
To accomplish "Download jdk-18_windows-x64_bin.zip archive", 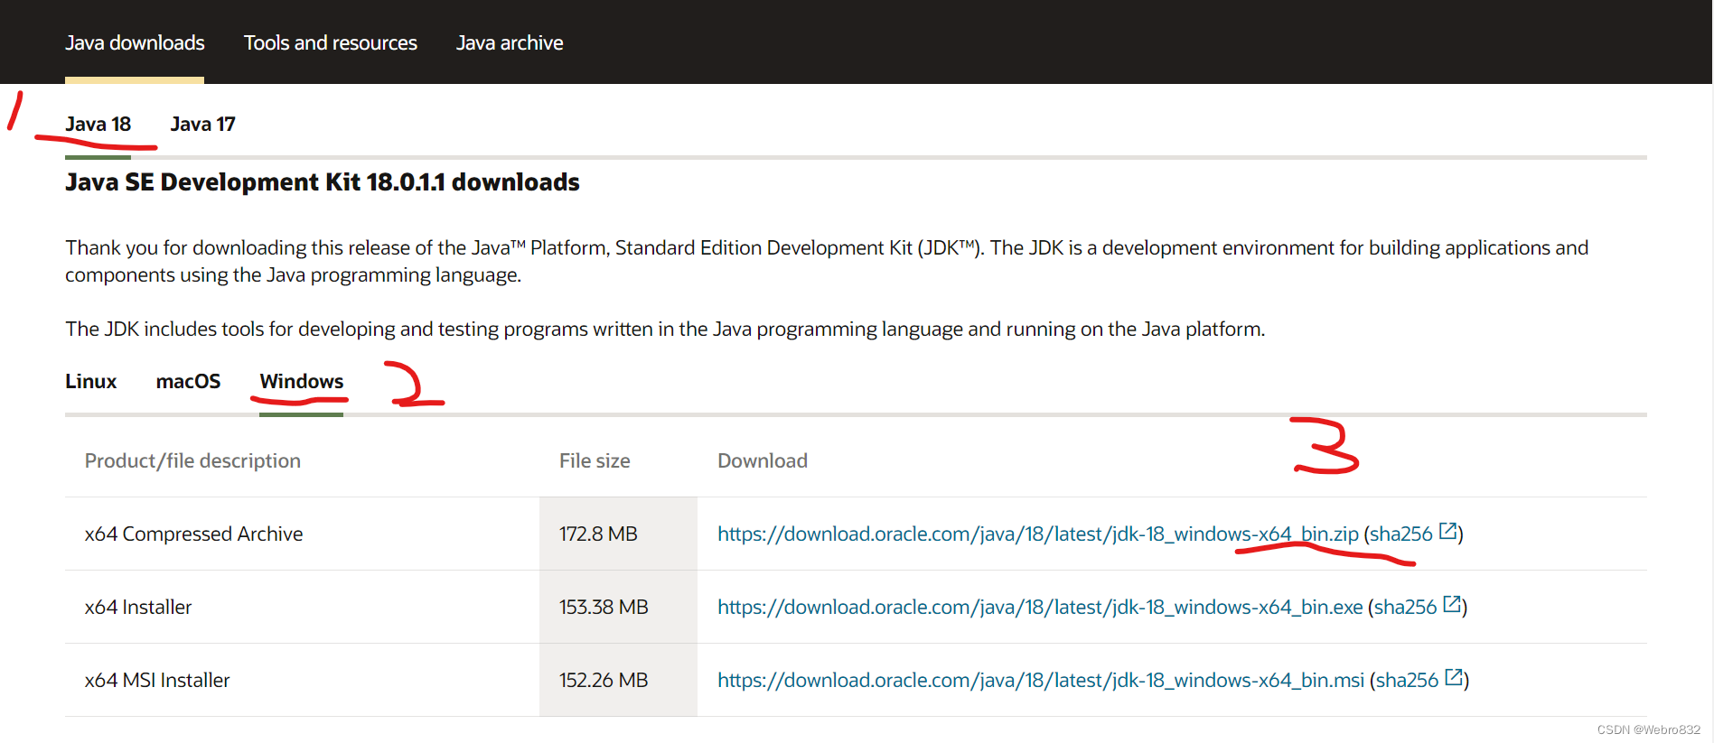I will [x=1038, y=534].
